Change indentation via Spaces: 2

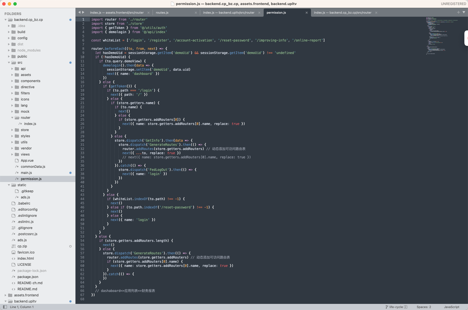coord(424,307)
